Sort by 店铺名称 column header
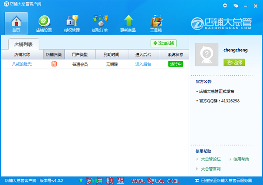Viewport: 263px width, 185px height. pyautogui.click(x=22, y=55)
